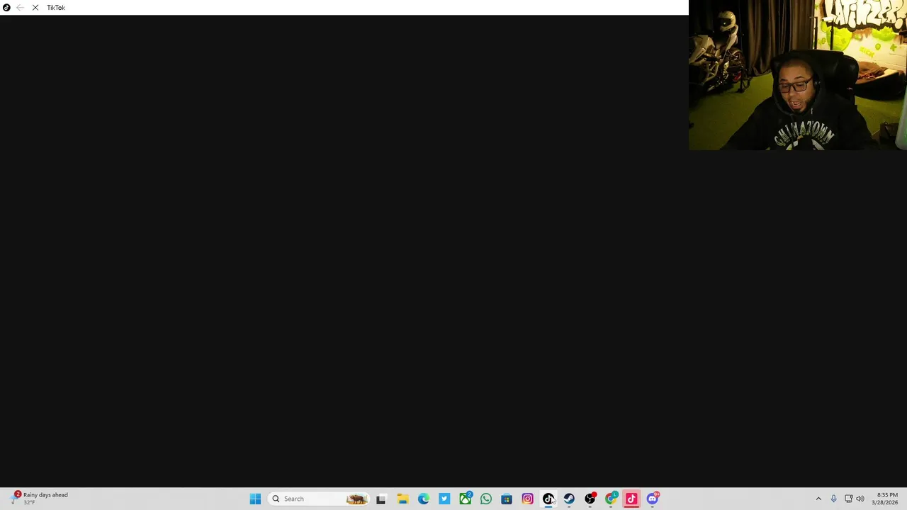This screenshot has width=907, height=510.
Task: Open network settings from the tray
Action: tap(848, 499)
